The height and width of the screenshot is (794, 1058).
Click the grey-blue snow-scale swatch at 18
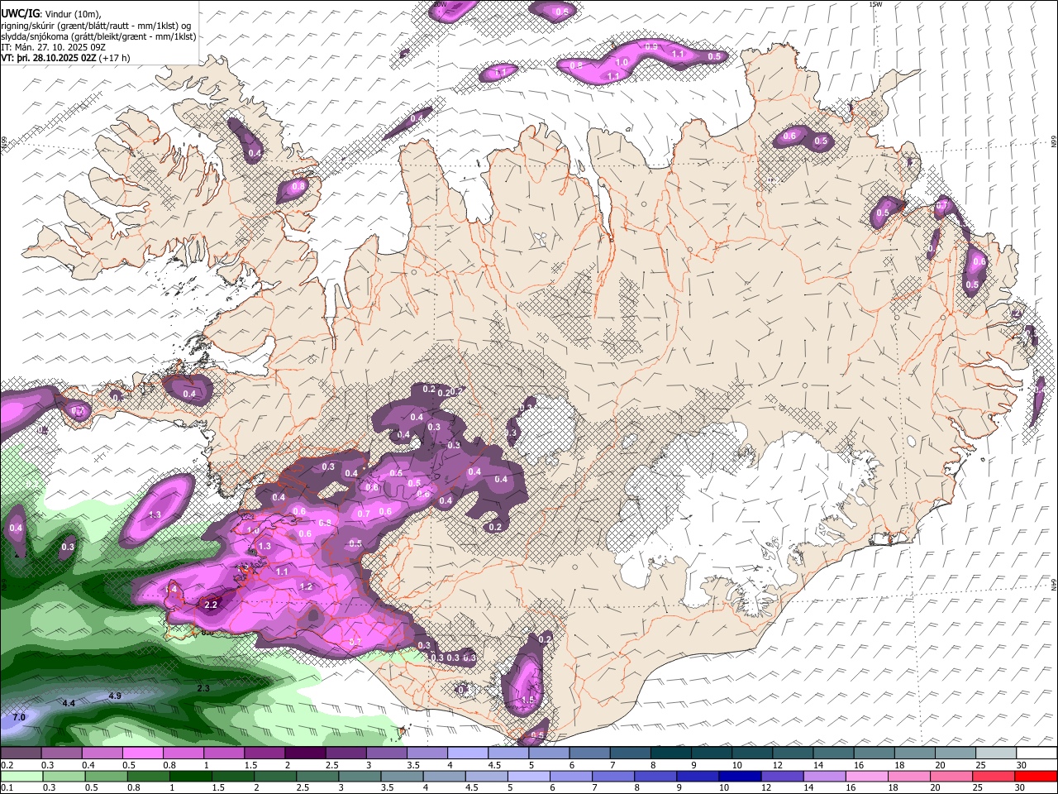point(914,753)
